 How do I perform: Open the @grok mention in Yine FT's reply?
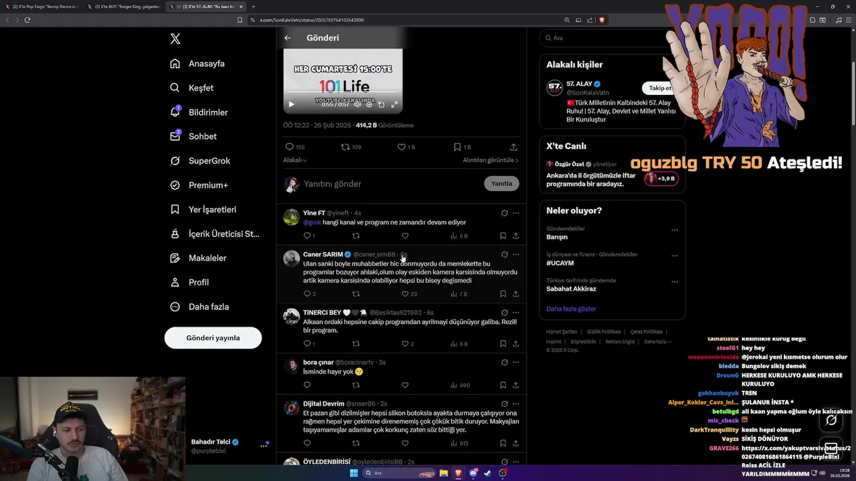coord(312,222)
